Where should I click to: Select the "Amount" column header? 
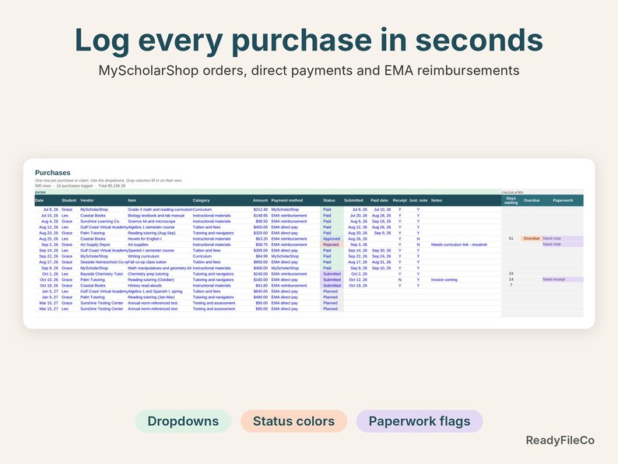pyautogui.click(x=260, y=200)
